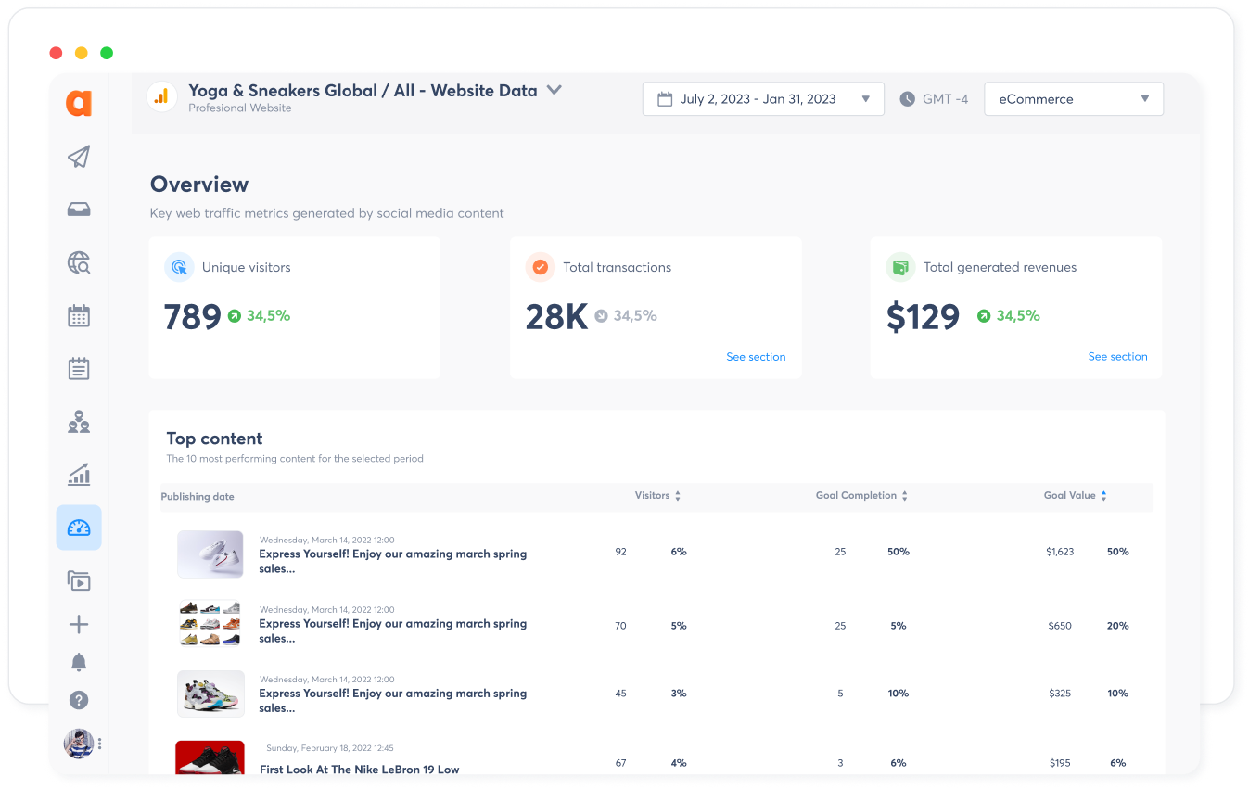Click the globe search listening icon

[79, 263]
